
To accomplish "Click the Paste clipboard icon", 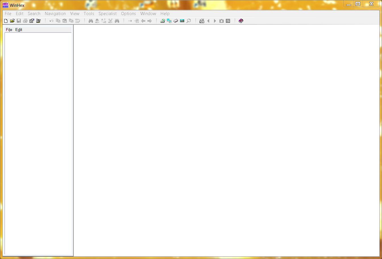I will click(x=65, y=21).
